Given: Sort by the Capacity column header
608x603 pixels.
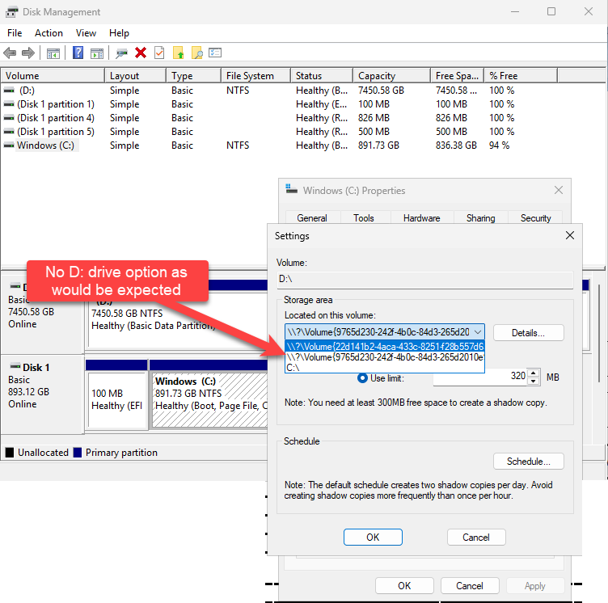Looking at the screenshot, I should (x=391, y=76).
